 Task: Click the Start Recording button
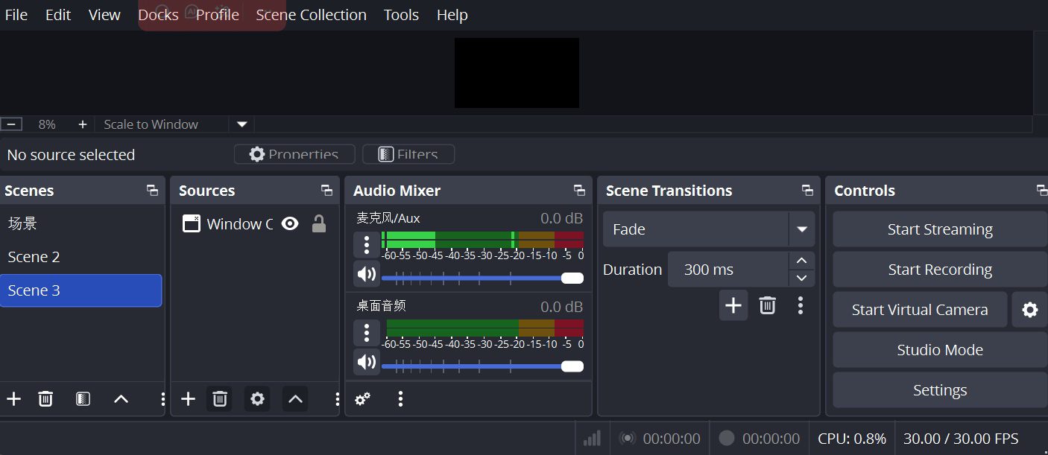click(x=939, y=270)
